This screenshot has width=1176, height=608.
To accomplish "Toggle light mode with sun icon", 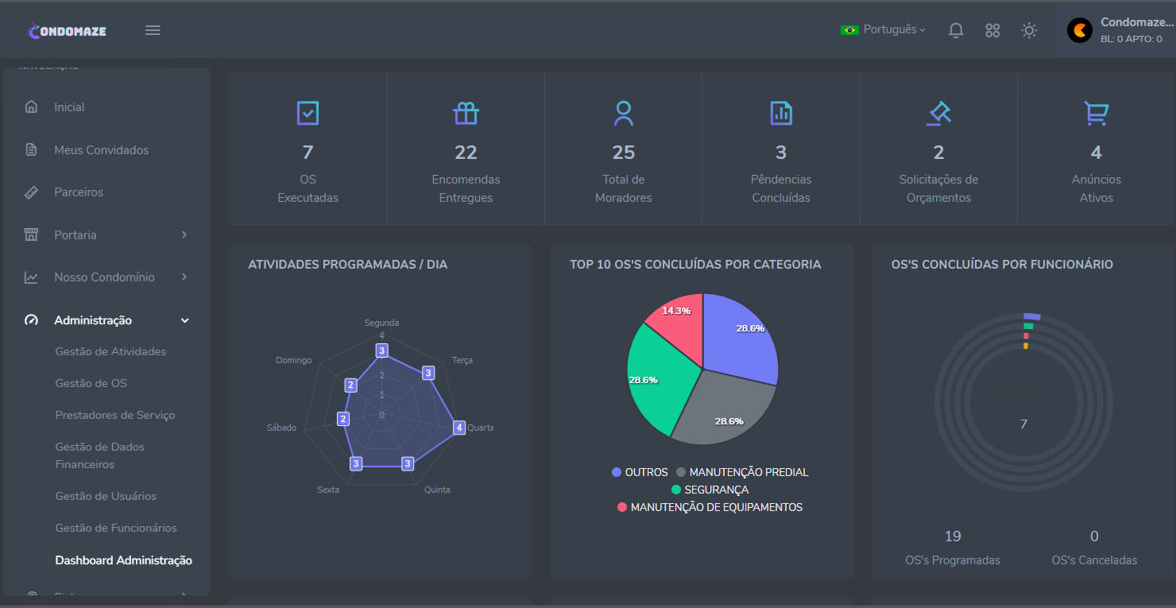I will (1029, 30).
